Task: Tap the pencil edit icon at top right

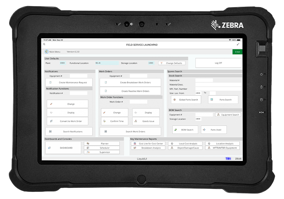Action: pyautogui.click(x=238, y=44)
